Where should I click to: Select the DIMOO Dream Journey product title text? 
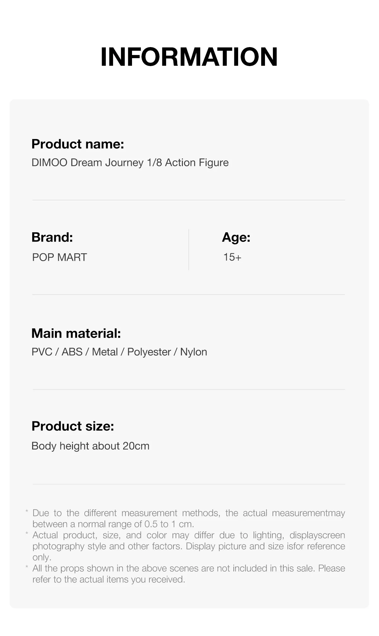(x=130, y=162)
